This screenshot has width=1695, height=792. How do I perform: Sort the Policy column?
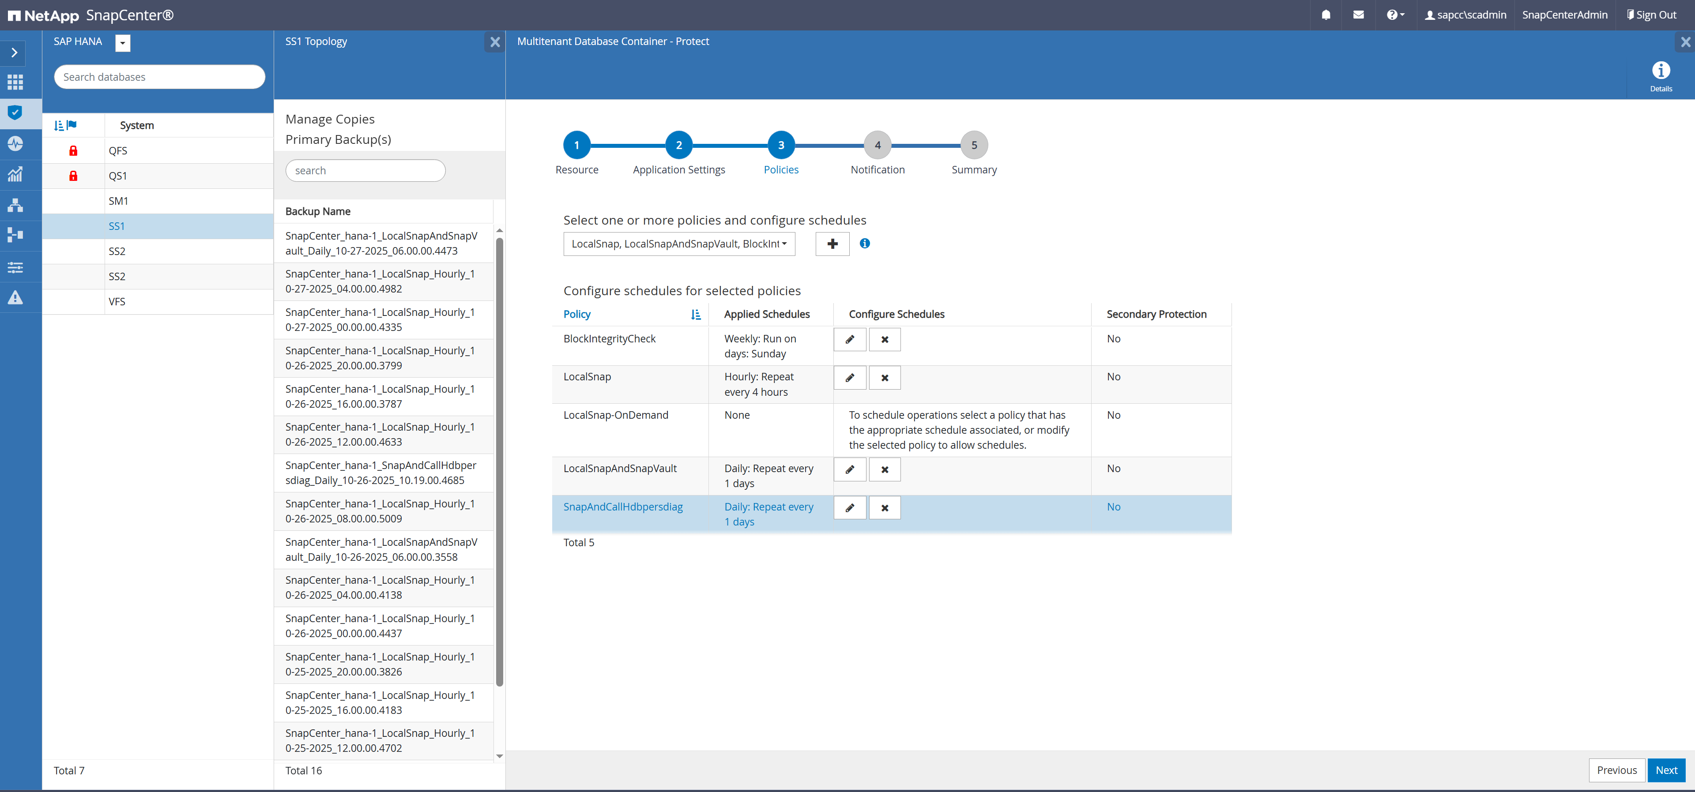click(696, 315)
